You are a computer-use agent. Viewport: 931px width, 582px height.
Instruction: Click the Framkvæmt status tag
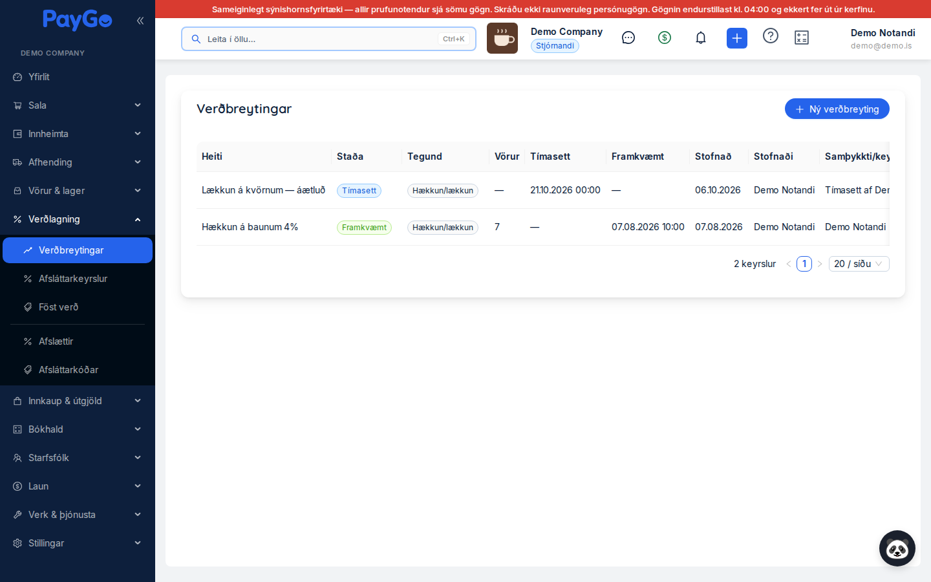364,228
